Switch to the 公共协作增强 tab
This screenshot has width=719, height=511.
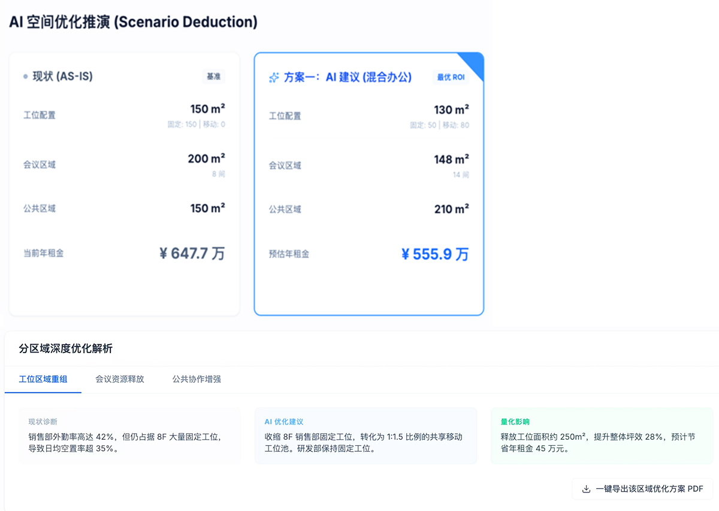click(197, 379)
